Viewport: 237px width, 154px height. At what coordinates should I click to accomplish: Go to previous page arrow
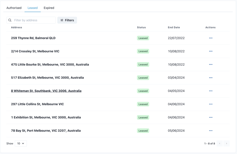click(x=220, y=143)
